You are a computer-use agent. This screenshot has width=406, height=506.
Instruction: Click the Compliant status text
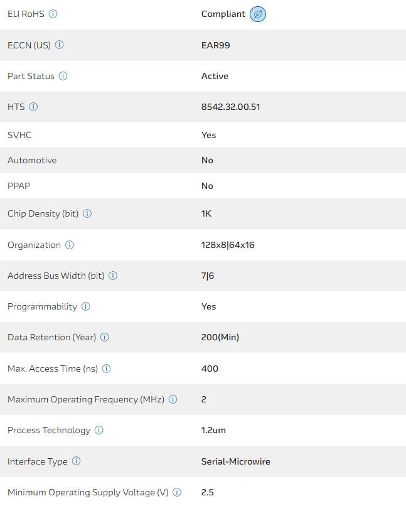[x=223, y=14]
